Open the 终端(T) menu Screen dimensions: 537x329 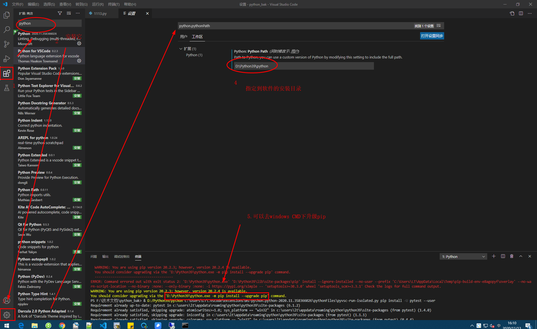click(x=114, y=4)
